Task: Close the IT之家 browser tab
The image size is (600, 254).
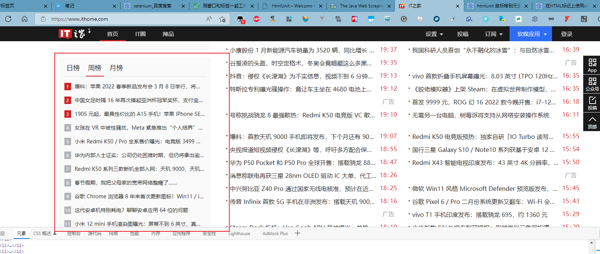Action: click(x=458, y=6)
